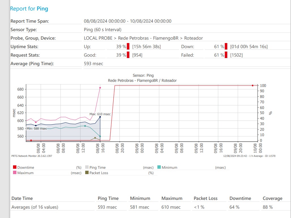Select the 'Min: 588 msec' chart label

(37, 129)
